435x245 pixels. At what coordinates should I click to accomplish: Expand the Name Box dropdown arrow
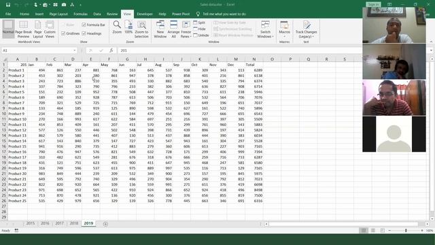coord(75,50)
